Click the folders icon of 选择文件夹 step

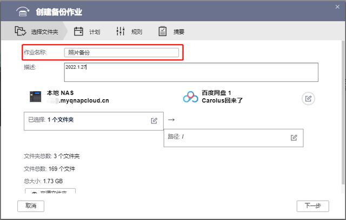pos(21,31)
